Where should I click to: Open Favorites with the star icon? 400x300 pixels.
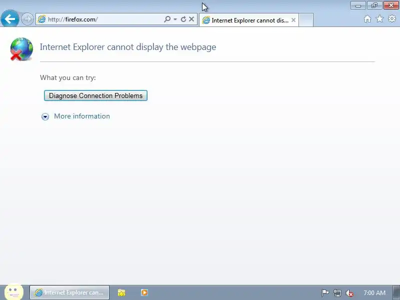coord(380,18)
